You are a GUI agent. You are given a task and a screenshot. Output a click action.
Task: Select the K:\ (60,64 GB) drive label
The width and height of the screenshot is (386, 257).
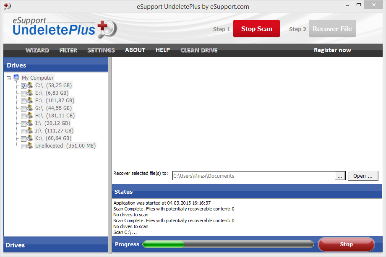pos(53,138)
